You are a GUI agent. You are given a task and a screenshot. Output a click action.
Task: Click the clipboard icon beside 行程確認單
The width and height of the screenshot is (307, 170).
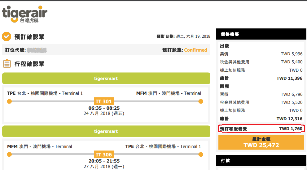pos(7,63)
